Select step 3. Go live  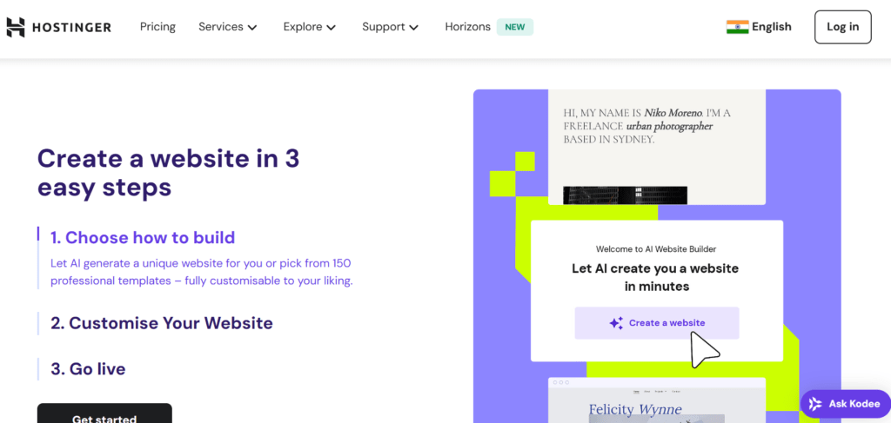click(x=88, y=369)
